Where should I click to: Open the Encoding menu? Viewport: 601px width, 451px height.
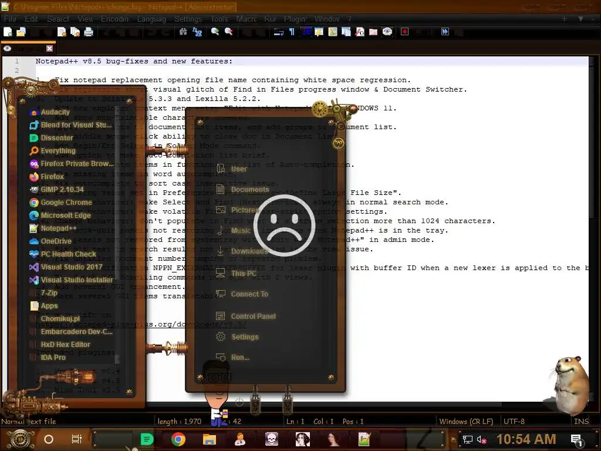(114, 19)
